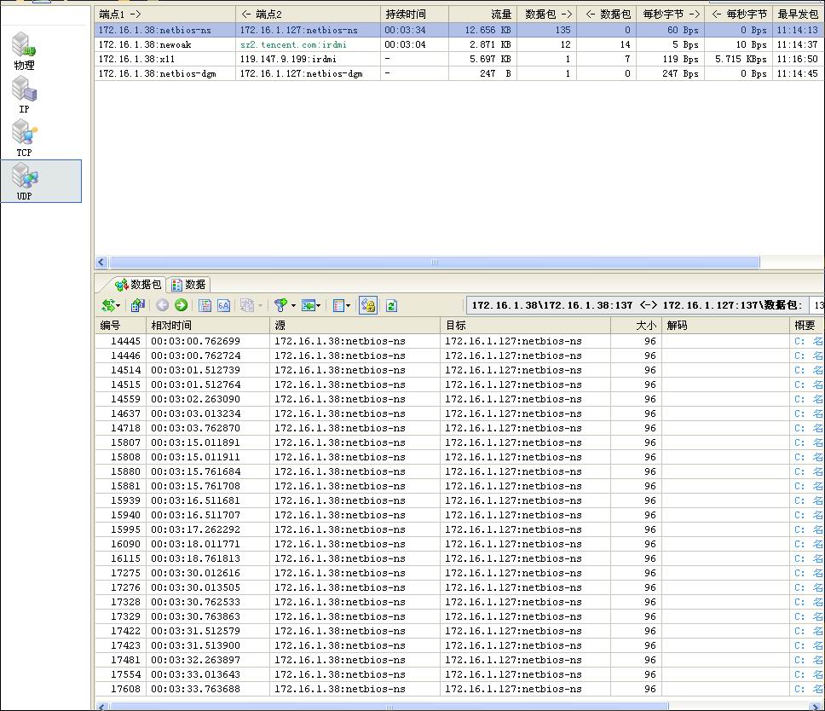The height and width of the screenshot is (711, 825).
Task: Click the save/export packets toolbar icon
Action: 138,305
